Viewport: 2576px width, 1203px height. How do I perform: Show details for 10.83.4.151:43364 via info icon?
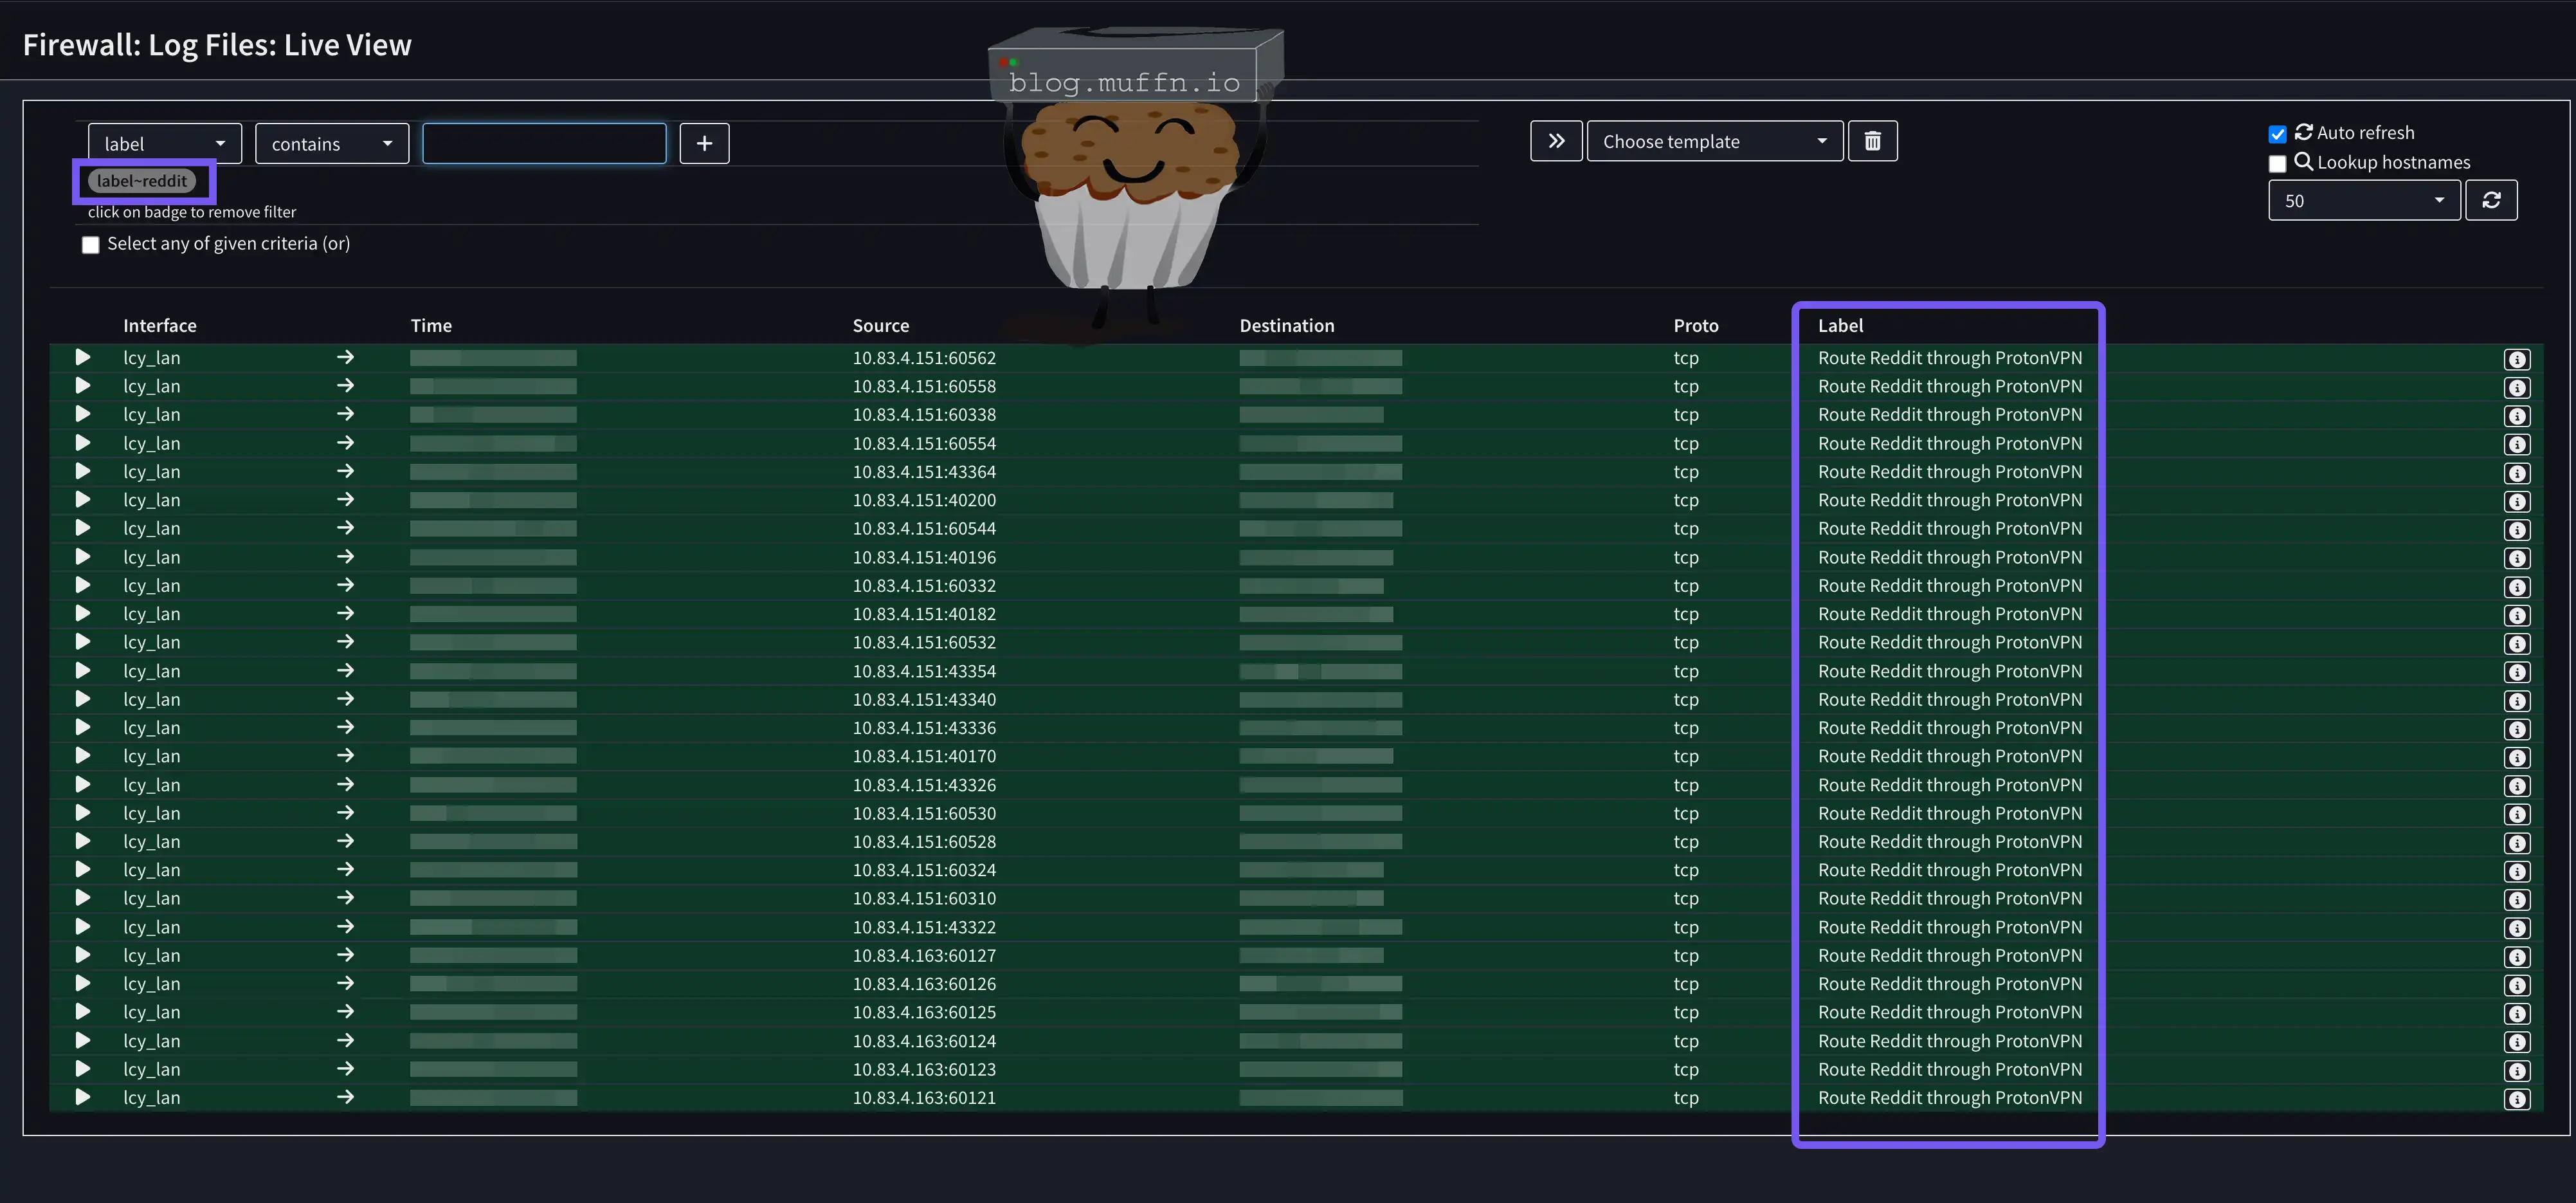[x=2517, y=472]
